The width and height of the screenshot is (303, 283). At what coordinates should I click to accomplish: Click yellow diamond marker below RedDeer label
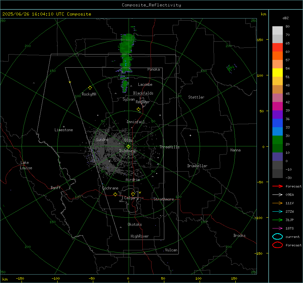pyautogui.click(x=138, y=109)
